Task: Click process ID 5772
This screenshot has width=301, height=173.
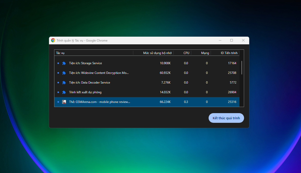Action: pos(233,83)
